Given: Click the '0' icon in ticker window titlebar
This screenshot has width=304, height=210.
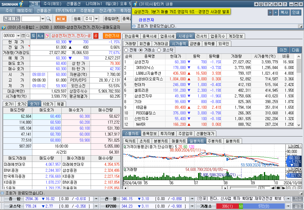Looking at the screenshot, I should [275, 4].
